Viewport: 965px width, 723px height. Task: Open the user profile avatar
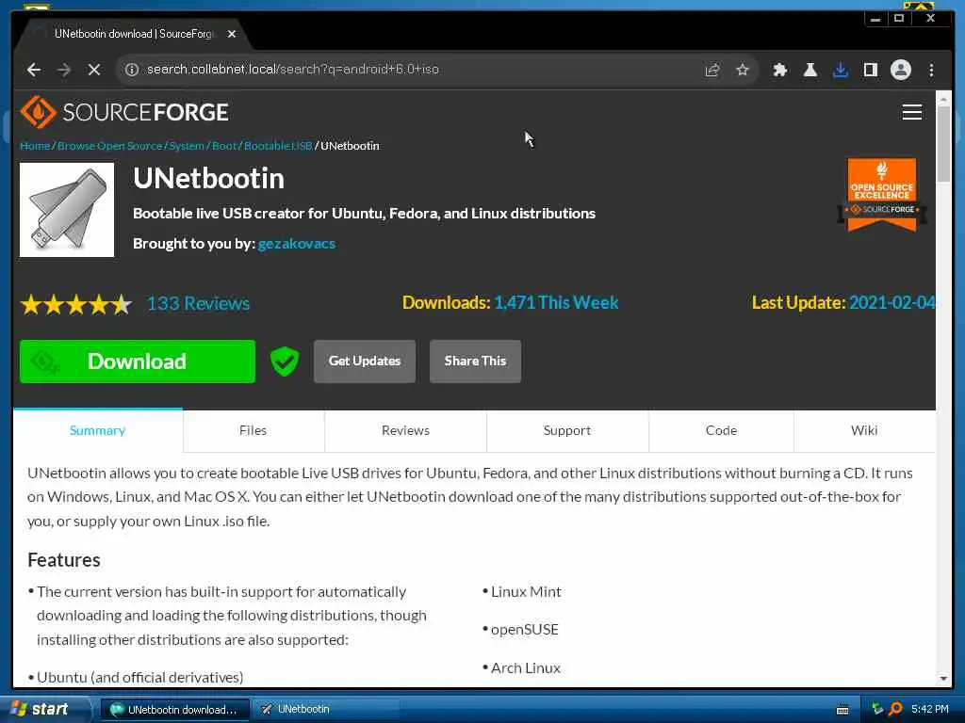(900, 70)
